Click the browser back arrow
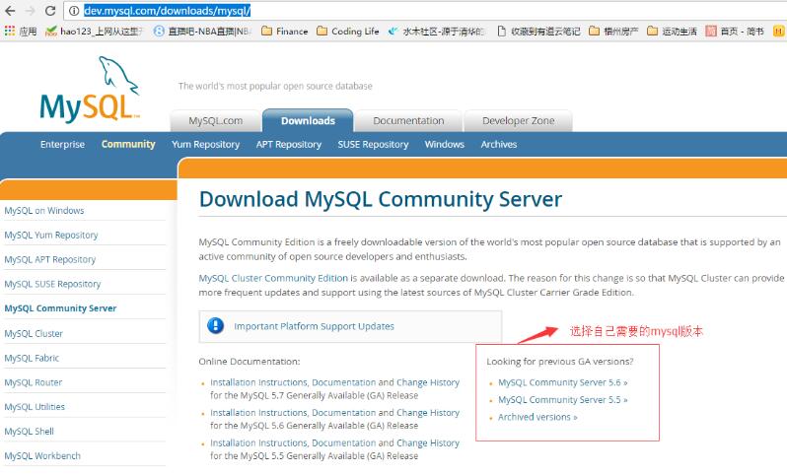The image size is (787, 475). point(10,11)
